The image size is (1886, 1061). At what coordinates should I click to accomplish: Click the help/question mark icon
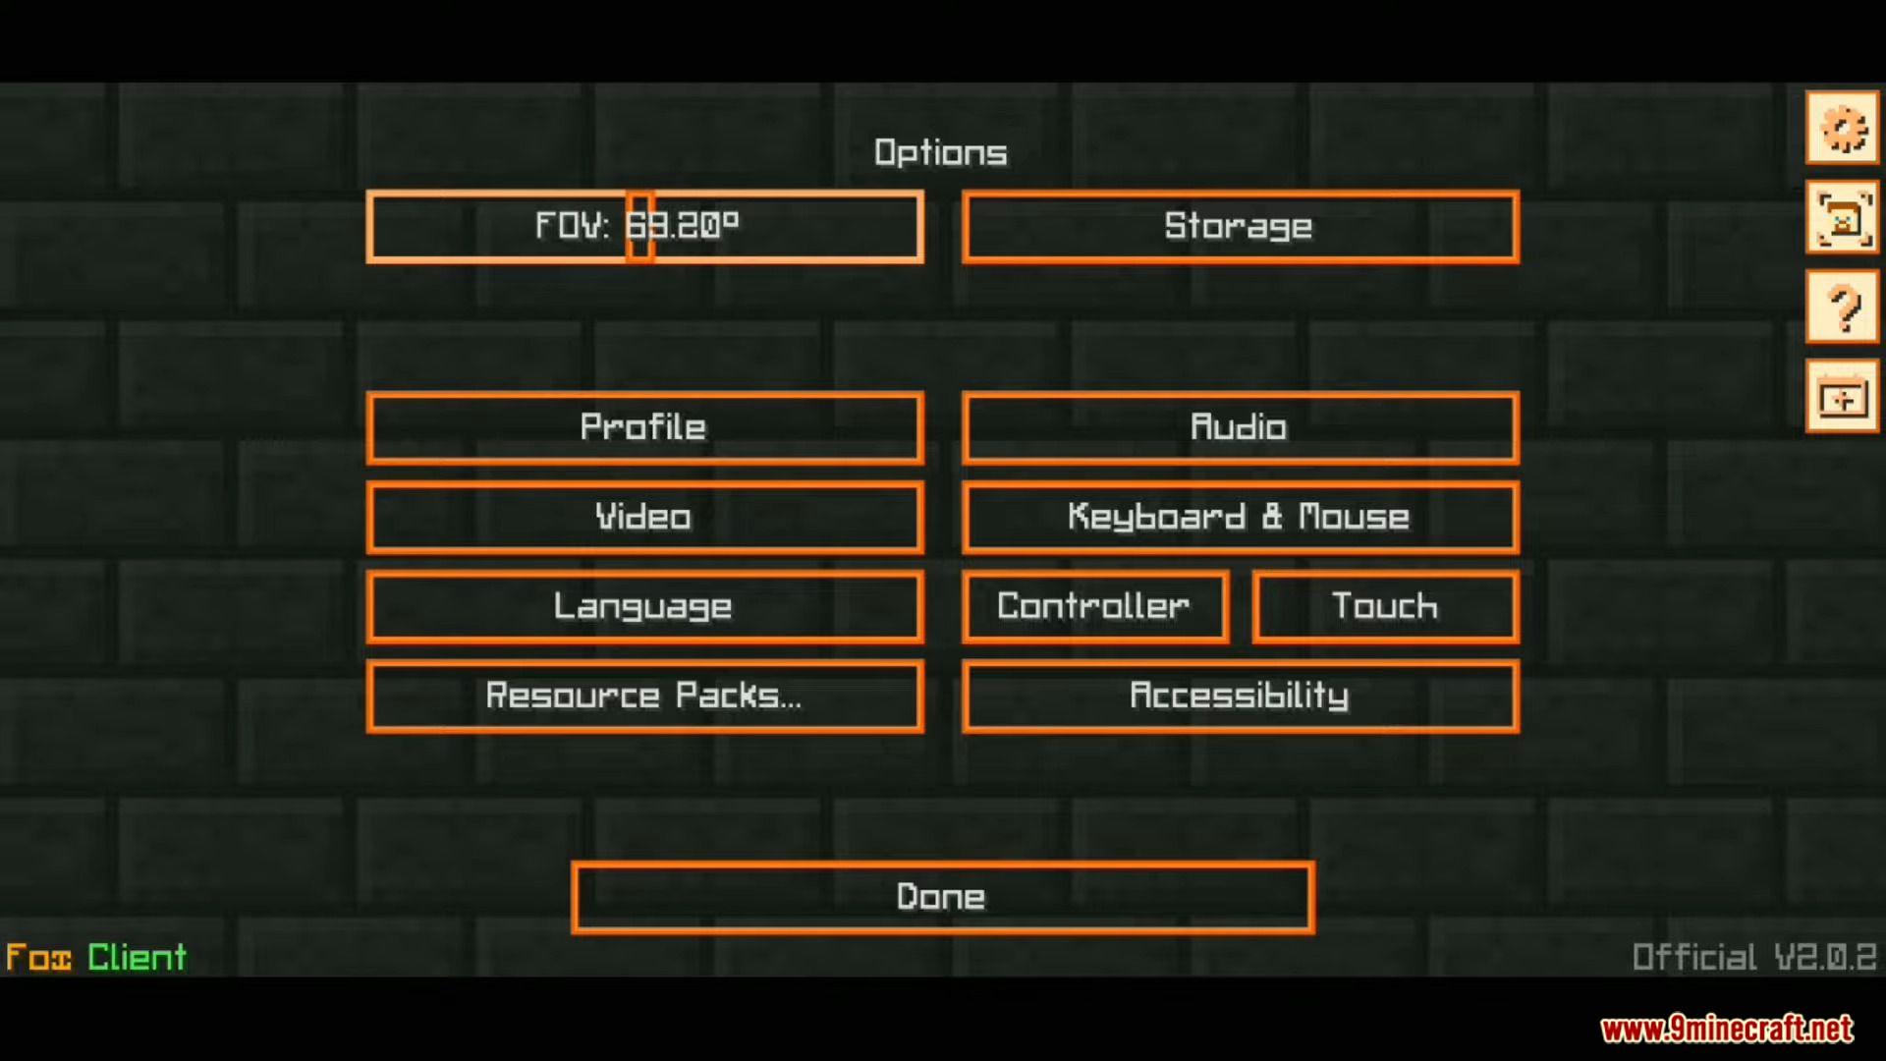(1843, 307)
